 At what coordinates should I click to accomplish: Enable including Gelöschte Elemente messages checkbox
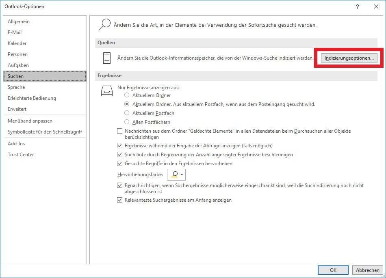click(x=119, y=131)
